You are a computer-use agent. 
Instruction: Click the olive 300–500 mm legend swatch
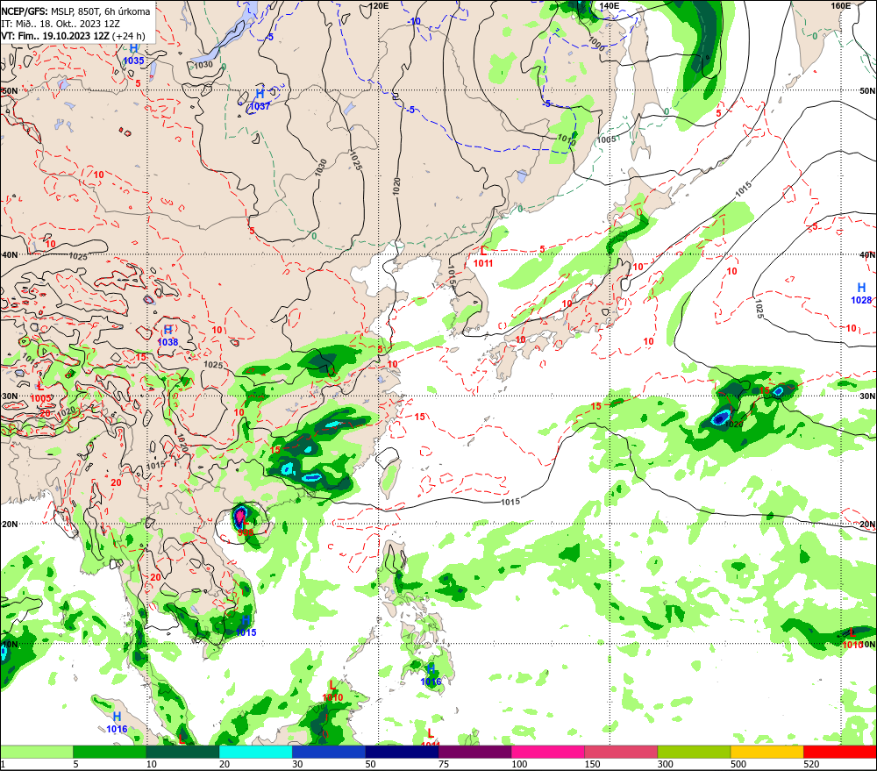tap(694, 752)
